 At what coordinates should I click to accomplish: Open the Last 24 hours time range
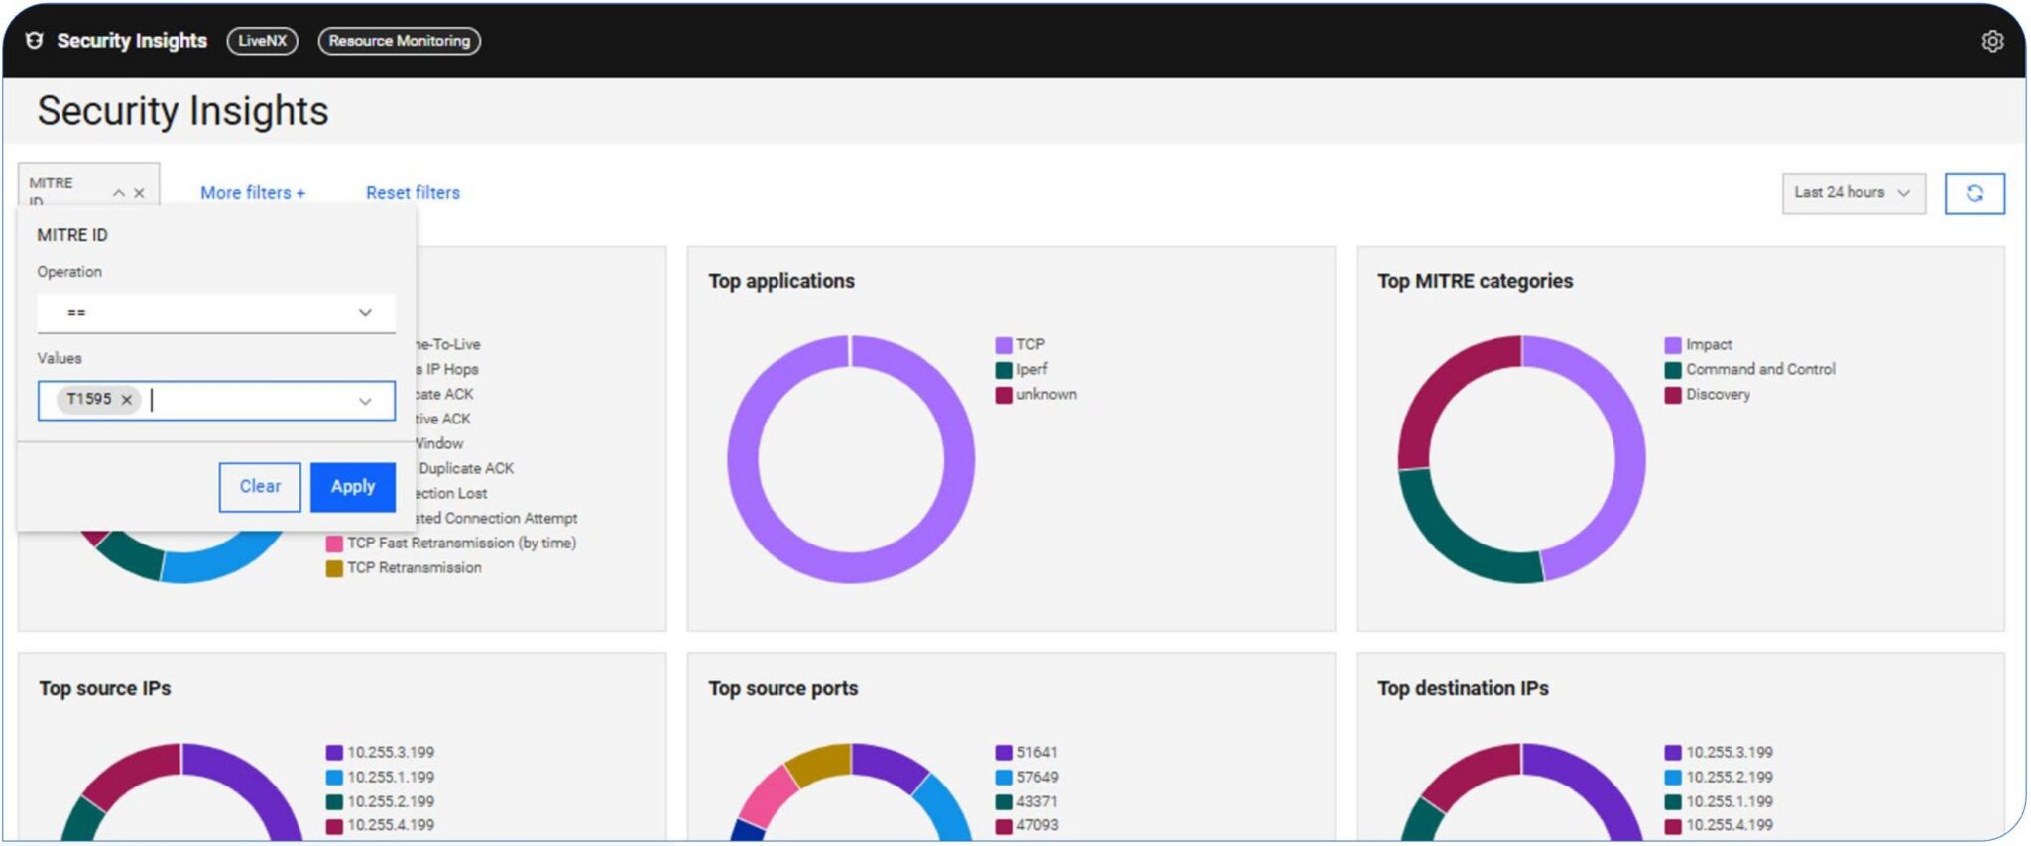(1852, 193)
